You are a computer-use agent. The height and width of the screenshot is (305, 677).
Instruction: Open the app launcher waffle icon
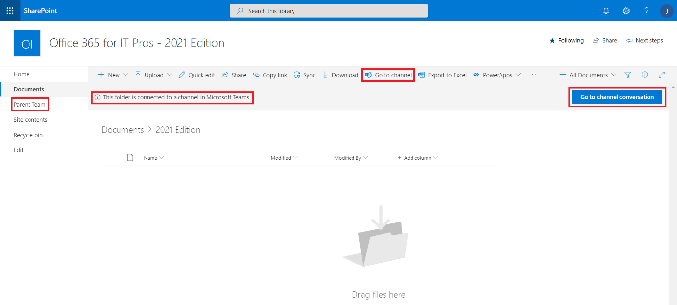(10, 10)
